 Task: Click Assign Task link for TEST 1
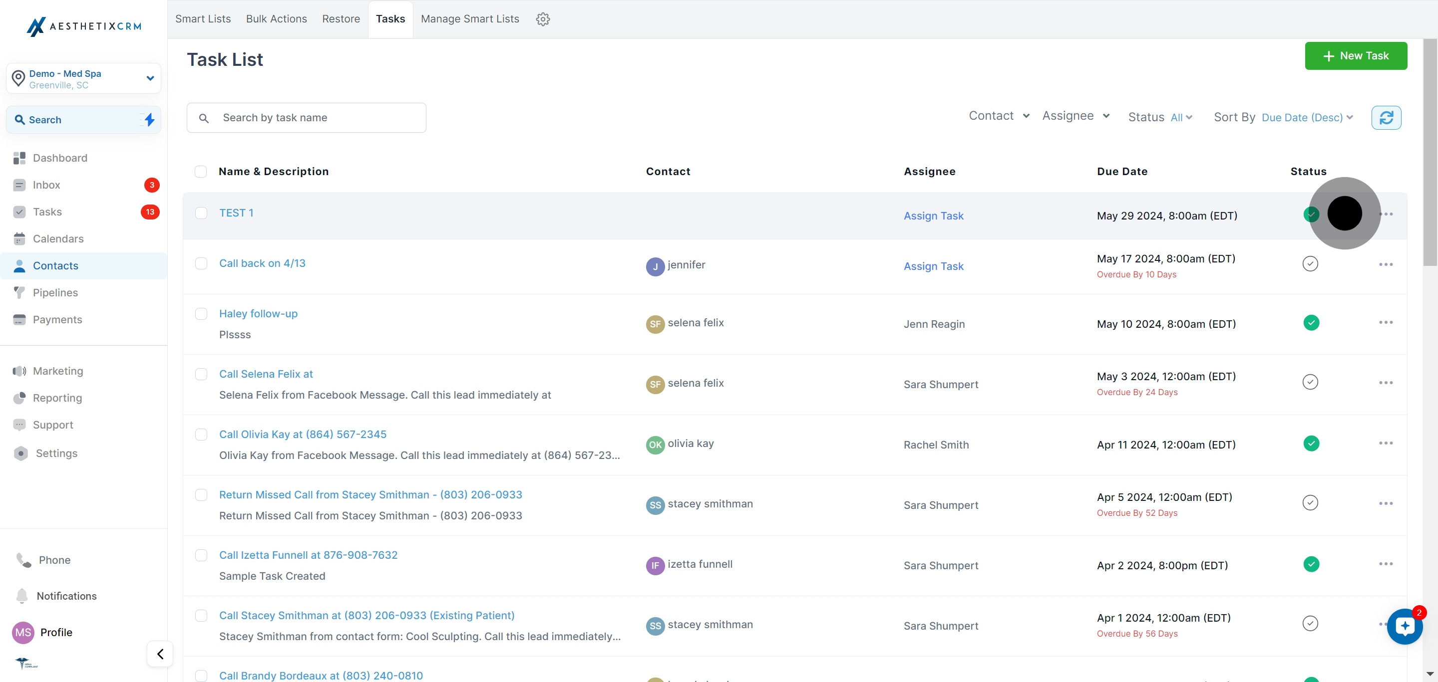(933, 216)
